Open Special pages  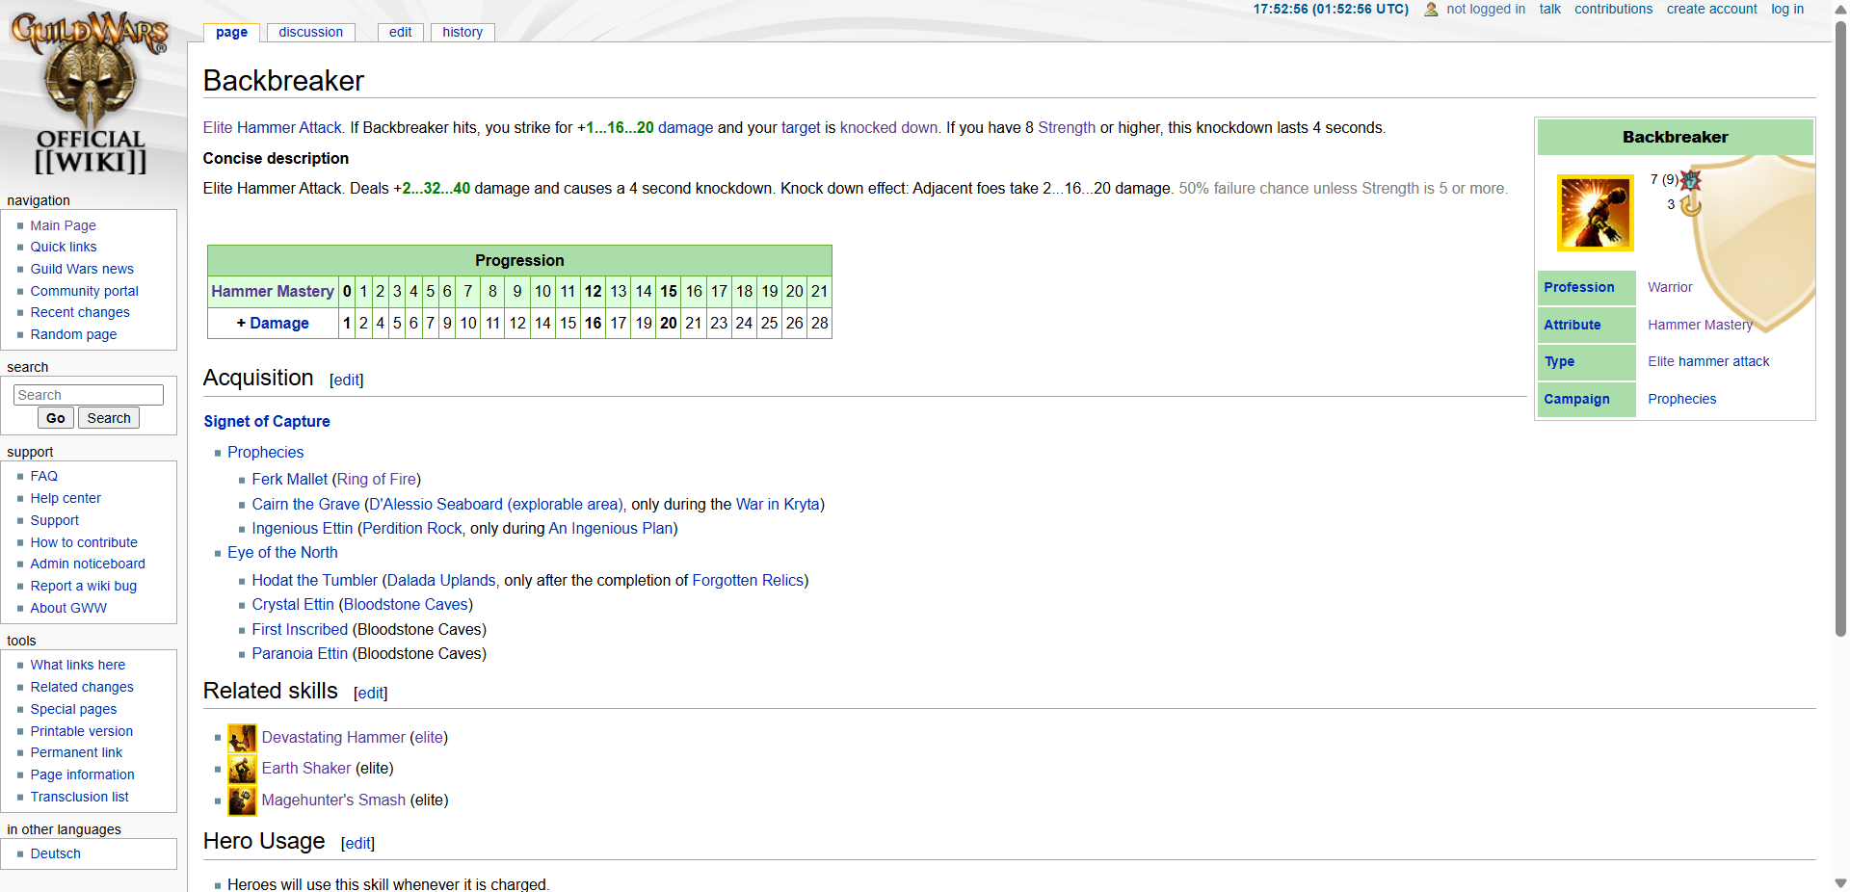click(73, 709)
